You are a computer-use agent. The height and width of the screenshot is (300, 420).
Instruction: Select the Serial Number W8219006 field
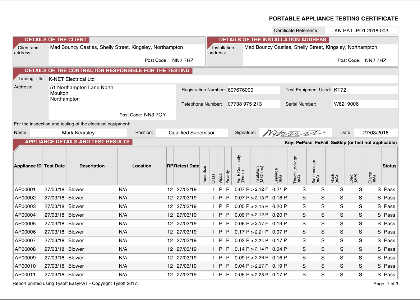click(365, 104)
